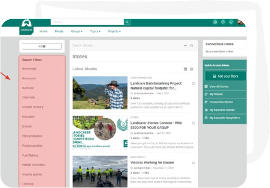This screenshot has width=270, height=188.
Task: Open author Landcare Australia on Benchmarking story
Action: [144, 93]
